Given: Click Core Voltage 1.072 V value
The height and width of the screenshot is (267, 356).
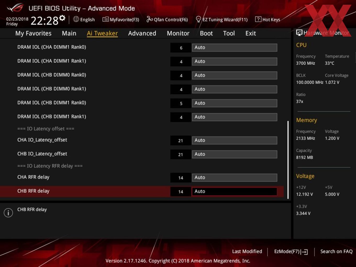Looking at the screenshot, I should point(332,82).
